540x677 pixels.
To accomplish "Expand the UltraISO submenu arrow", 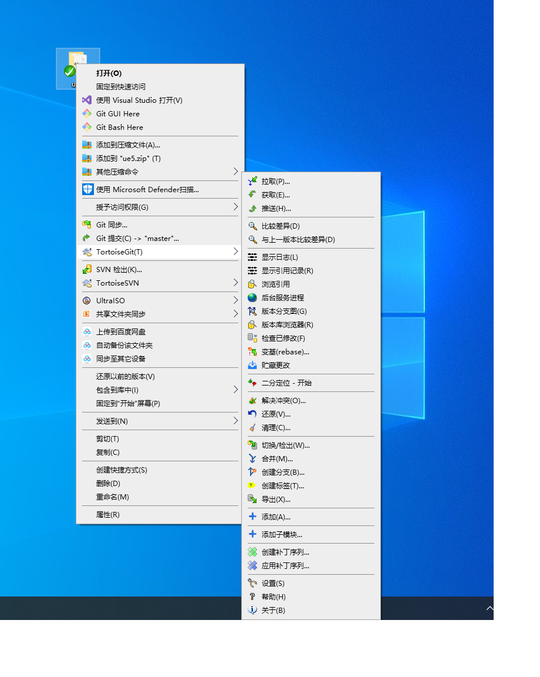I will (x=235, y=300).
